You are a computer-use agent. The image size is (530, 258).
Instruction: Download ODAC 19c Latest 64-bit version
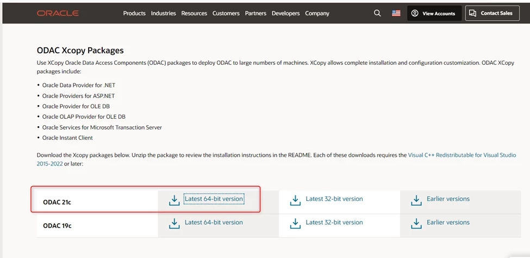pyautogui.click(x=214, y=222)
